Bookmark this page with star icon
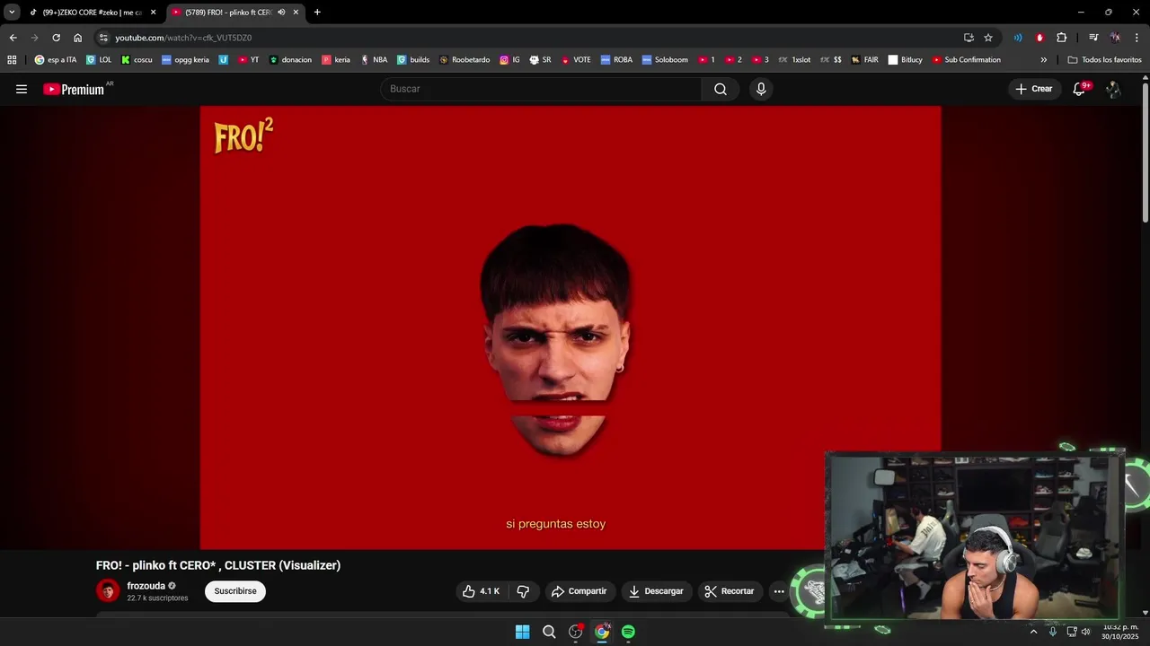 [988, 38]
